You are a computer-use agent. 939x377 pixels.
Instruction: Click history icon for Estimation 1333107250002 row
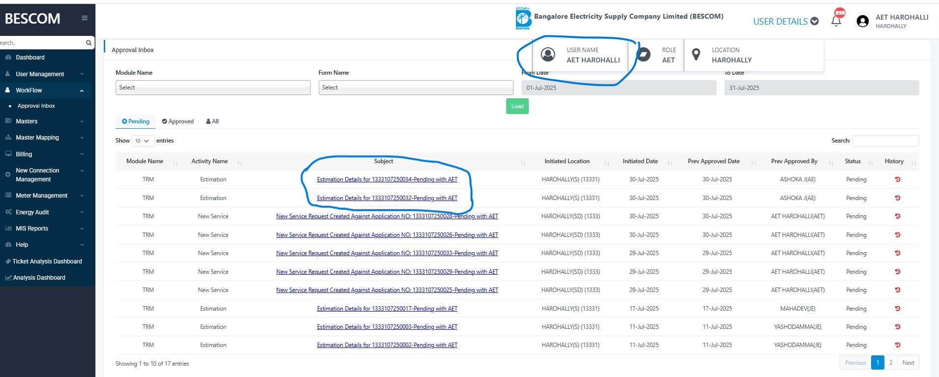click(x=897, y=345)
